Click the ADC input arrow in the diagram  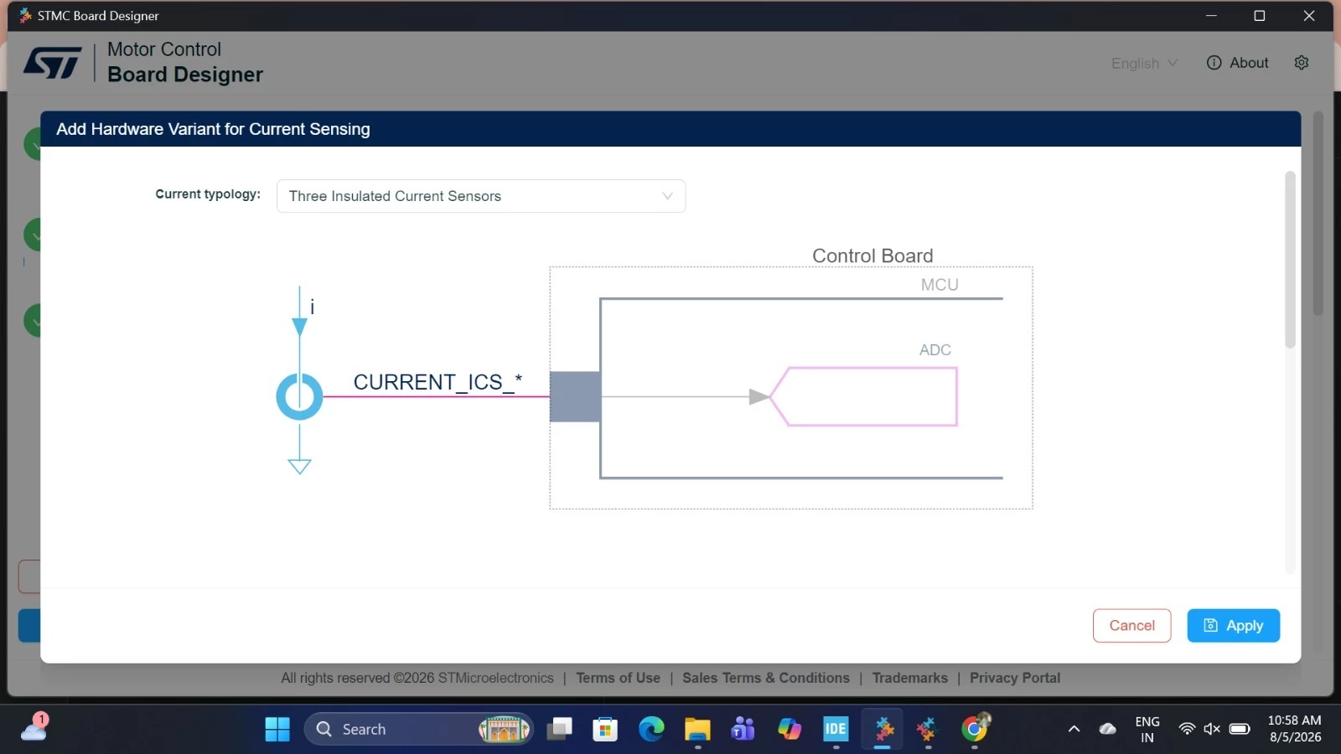pos(759,397)
